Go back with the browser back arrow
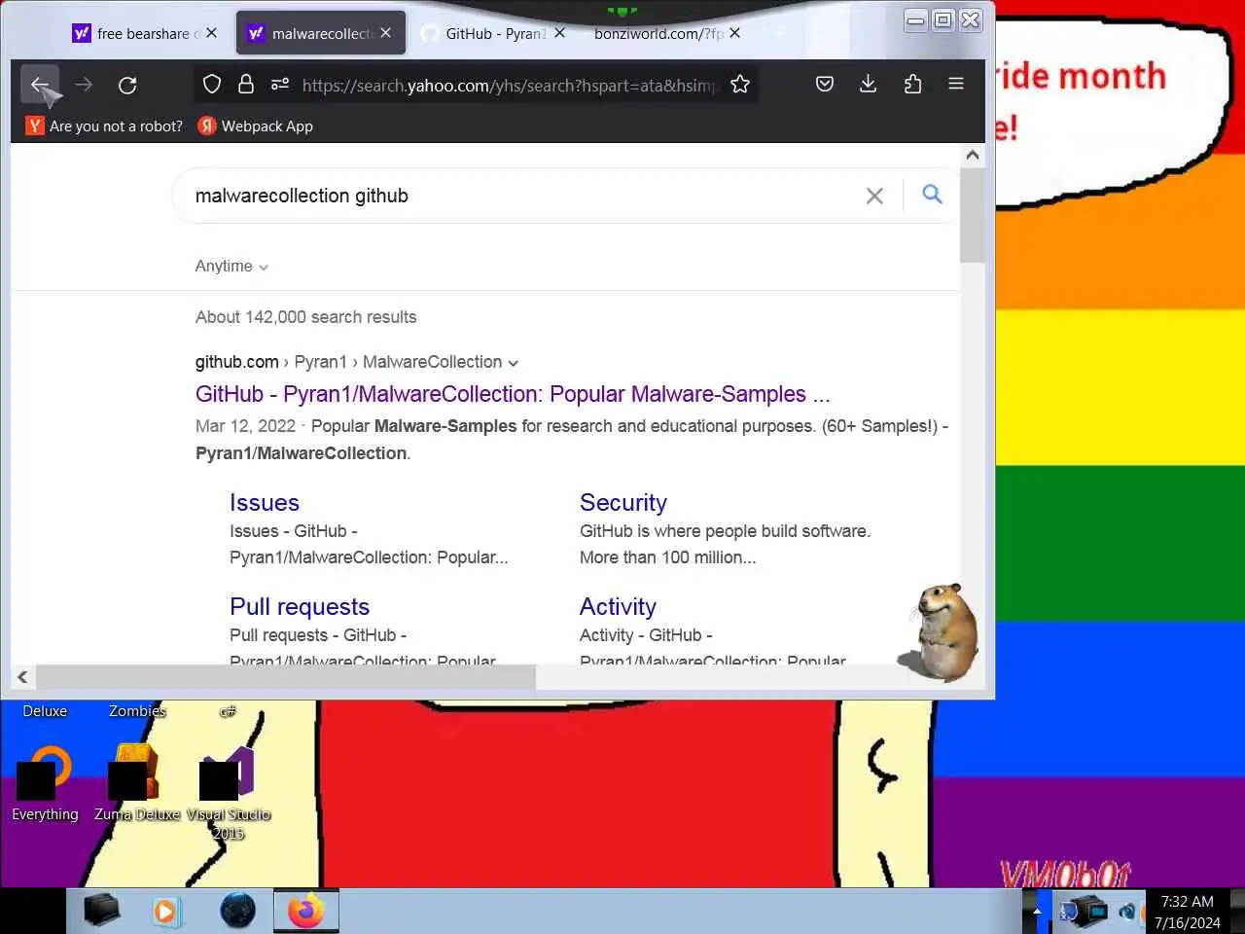The height and width of the screenshot is (934, 1245). pos(40,85)
